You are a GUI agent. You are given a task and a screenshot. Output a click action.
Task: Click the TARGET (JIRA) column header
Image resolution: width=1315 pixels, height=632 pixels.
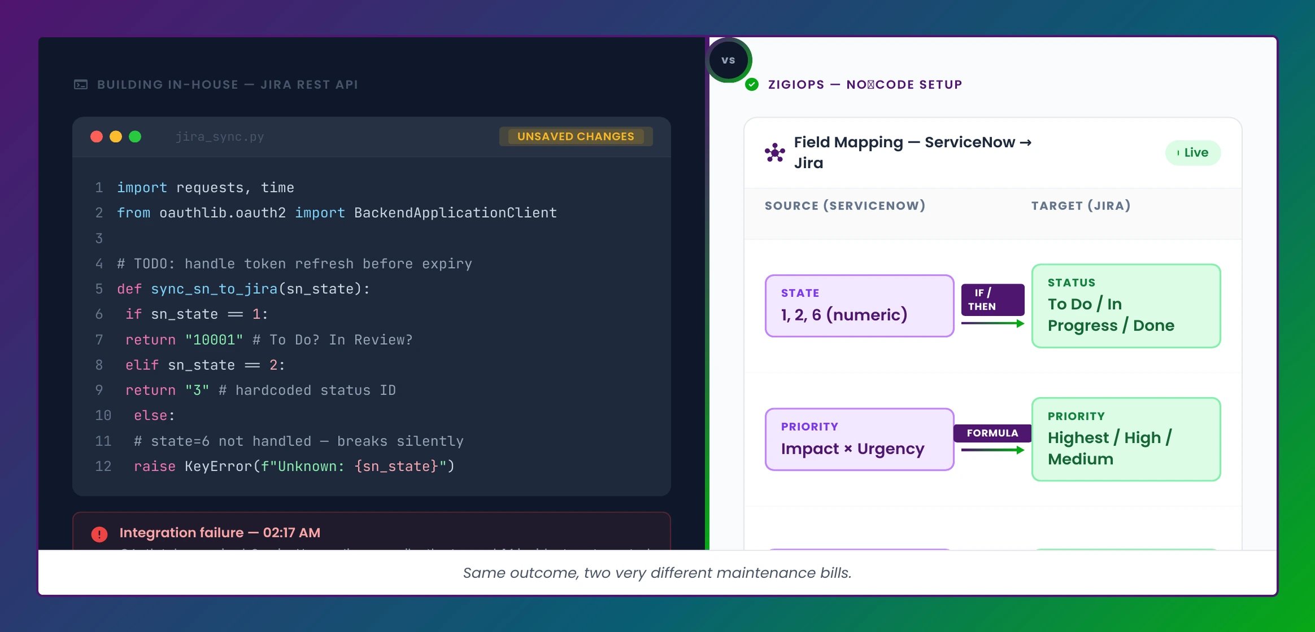coord(1081,206)
